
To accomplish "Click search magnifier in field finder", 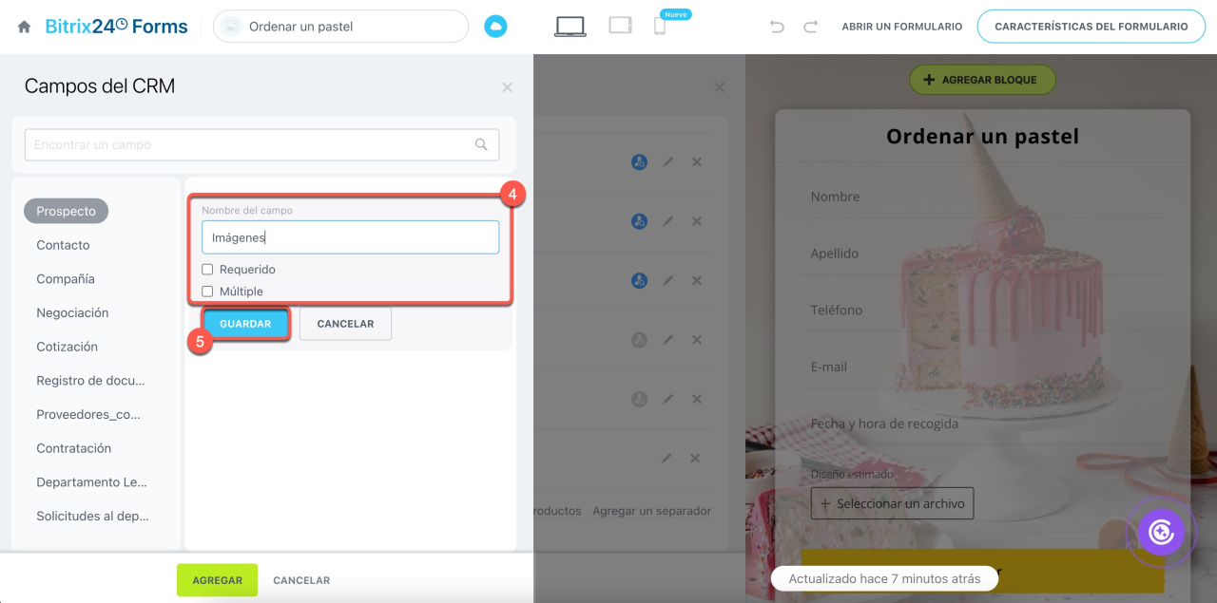I will coord(481,144).
